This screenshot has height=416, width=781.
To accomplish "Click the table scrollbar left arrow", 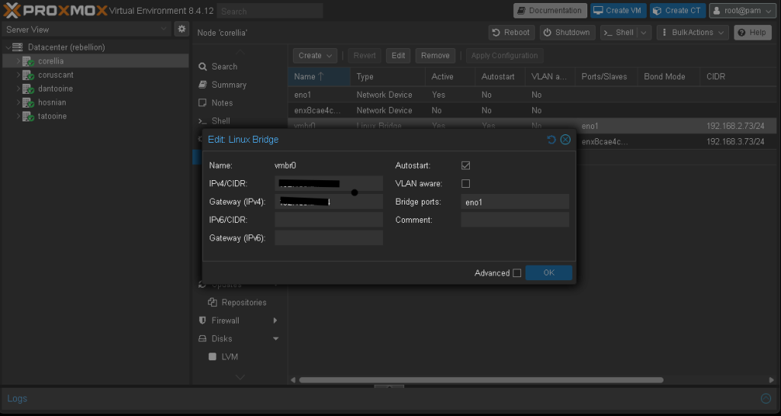I will coord(293,380).
